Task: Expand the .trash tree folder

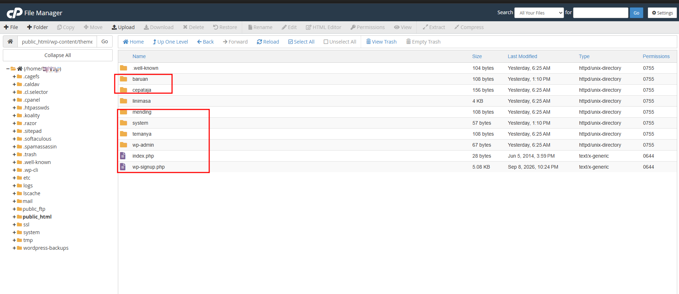Action: coord(15,154)
